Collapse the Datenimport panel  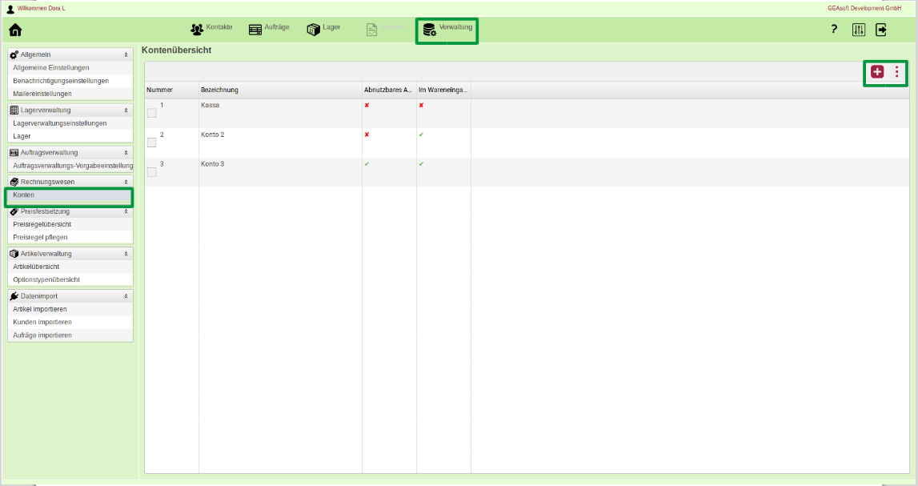[126, 296]
